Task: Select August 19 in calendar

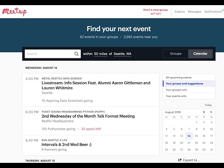Action: [x=174, y=143]
